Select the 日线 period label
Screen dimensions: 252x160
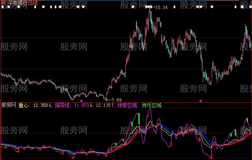click(x=33, y=3)
